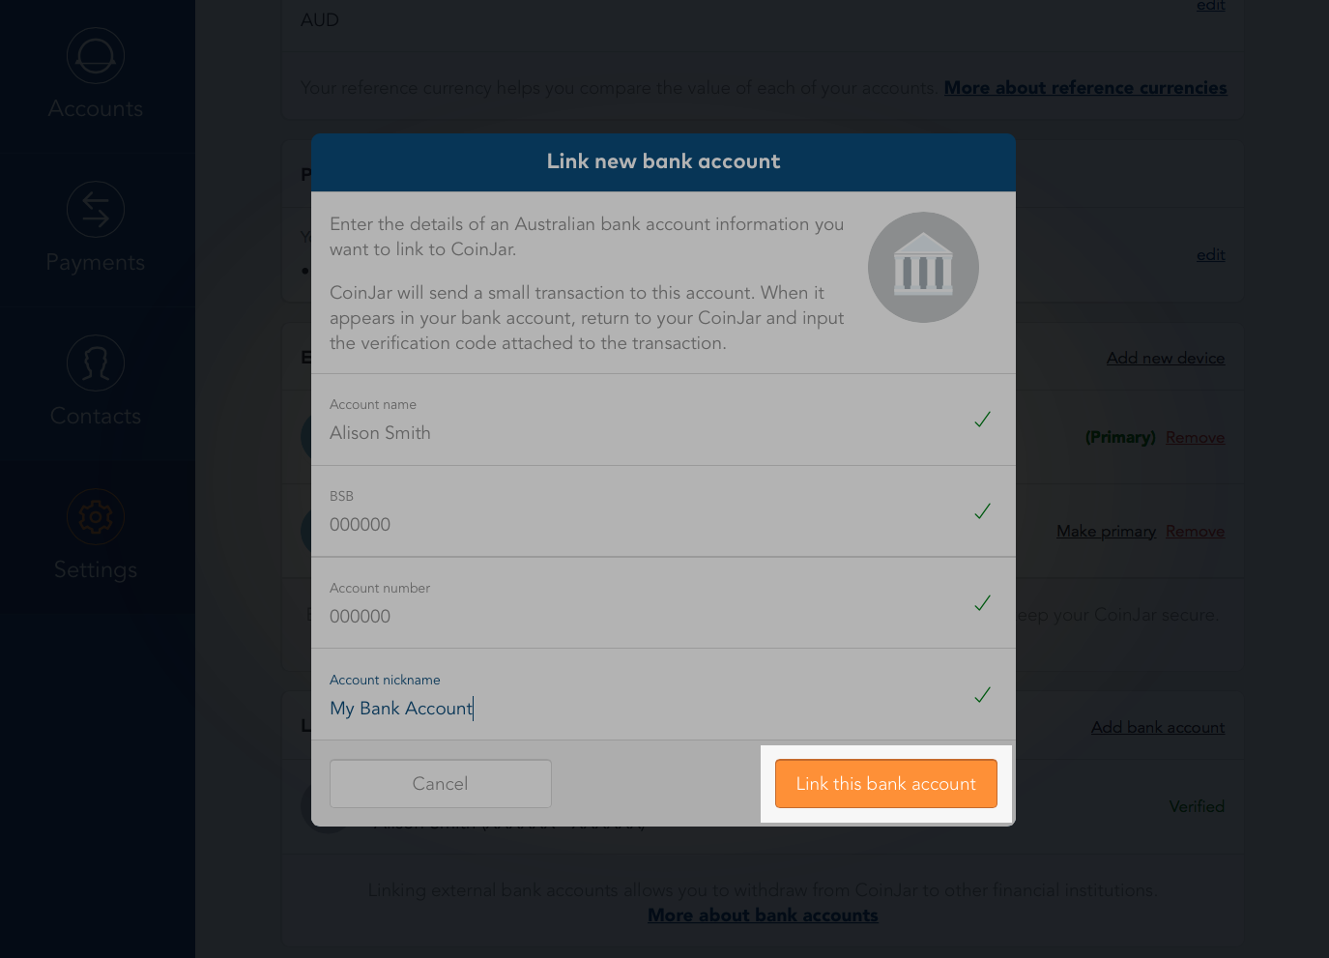Image resolution: width=1329 pixels, height=958 pixels.
Task: Open the Contacts person icon
Action: (x=96, y=363)
